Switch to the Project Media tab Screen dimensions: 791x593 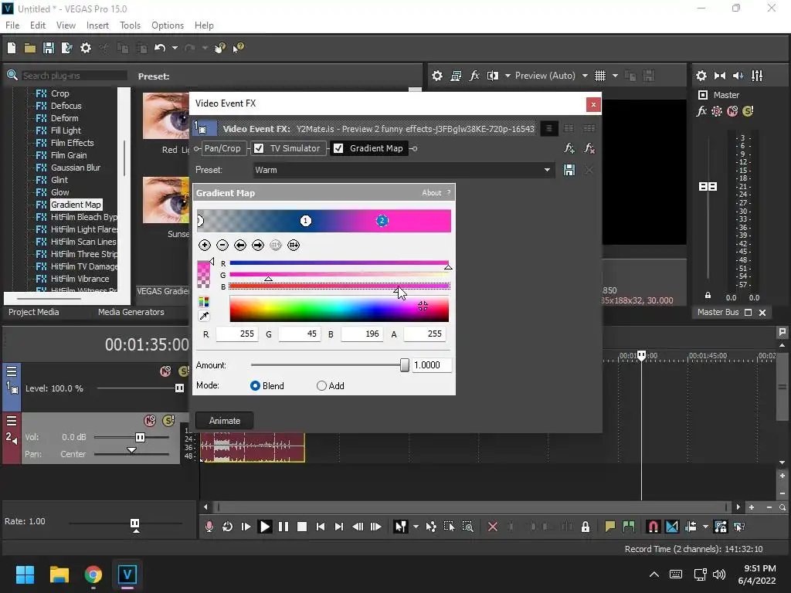(34, 312)
